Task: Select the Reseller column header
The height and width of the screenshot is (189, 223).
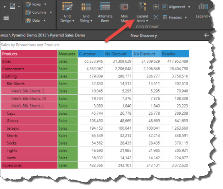Action: (x=175, y=54)
